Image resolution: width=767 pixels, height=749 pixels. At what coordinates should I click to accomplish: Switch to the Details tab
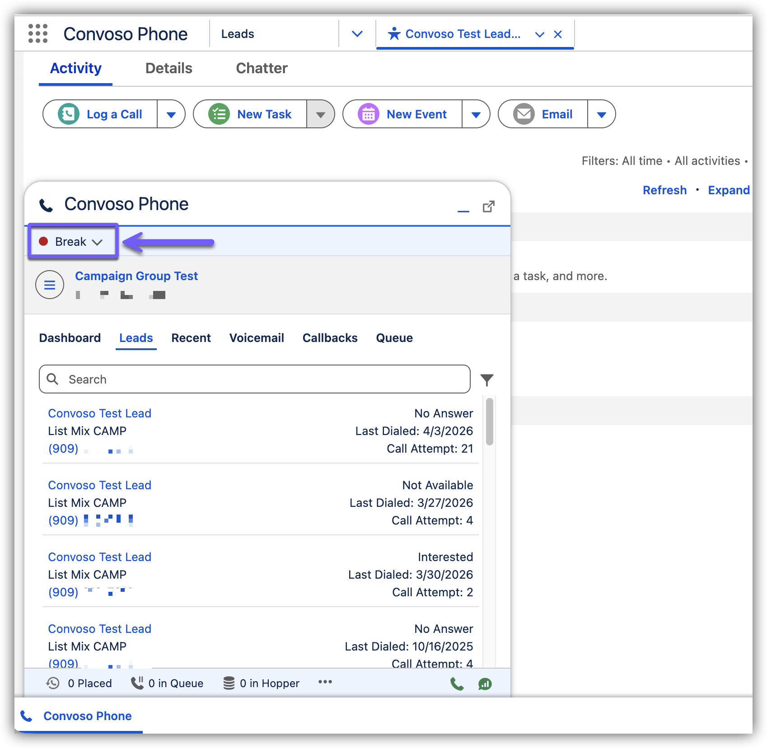click(x=168, y=68)
